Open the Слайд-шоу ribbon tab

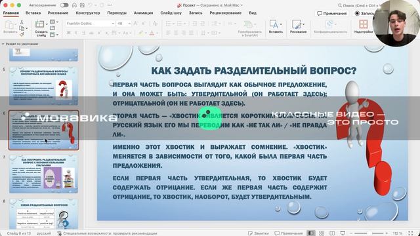[171, 12]
